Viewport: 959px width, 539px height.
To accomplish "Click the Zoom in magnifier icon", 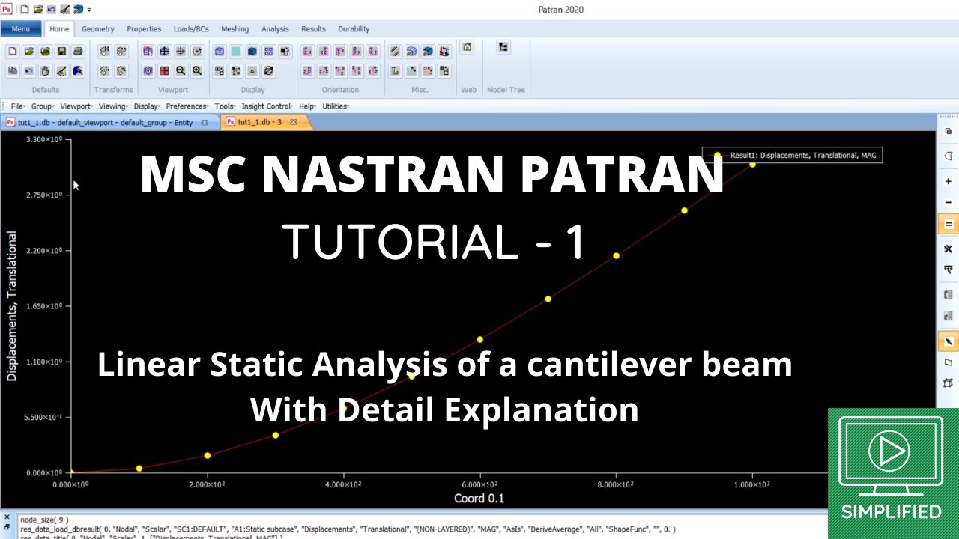I will pos(197,71).
